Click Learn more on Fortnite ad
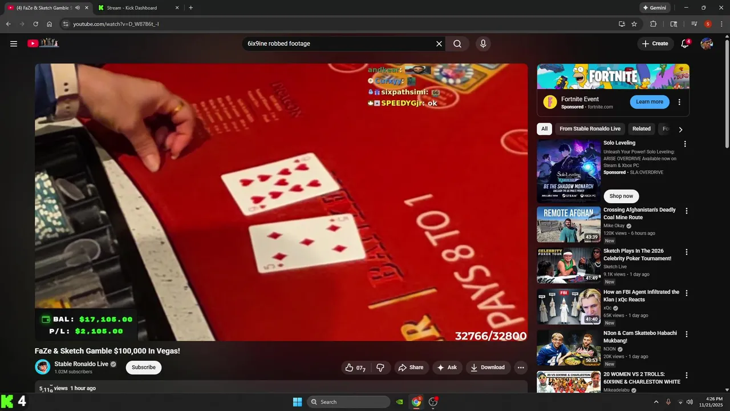730x411 pixels. (x=650, y=102)
